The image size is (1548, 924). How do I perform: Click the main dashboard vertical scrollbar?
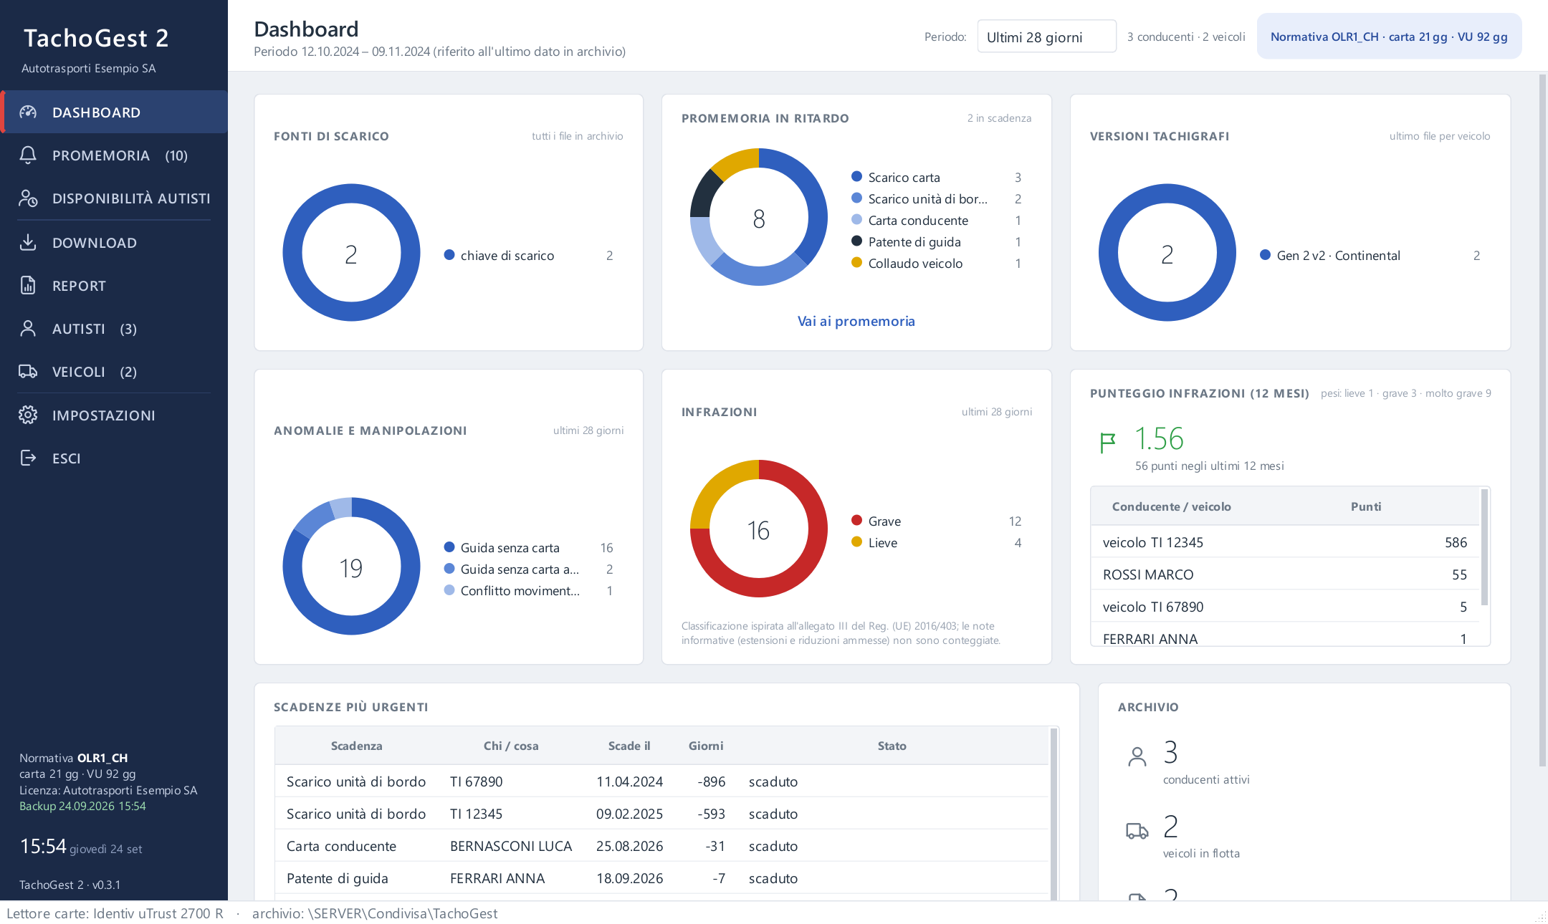[1542, 419]
